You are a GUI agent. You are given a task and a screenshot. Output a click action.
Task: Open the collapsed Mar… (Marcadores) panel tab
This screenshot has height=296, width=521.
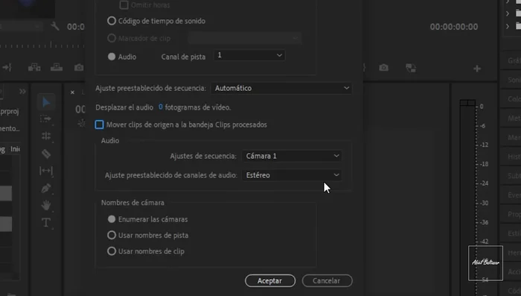[514, 137]
